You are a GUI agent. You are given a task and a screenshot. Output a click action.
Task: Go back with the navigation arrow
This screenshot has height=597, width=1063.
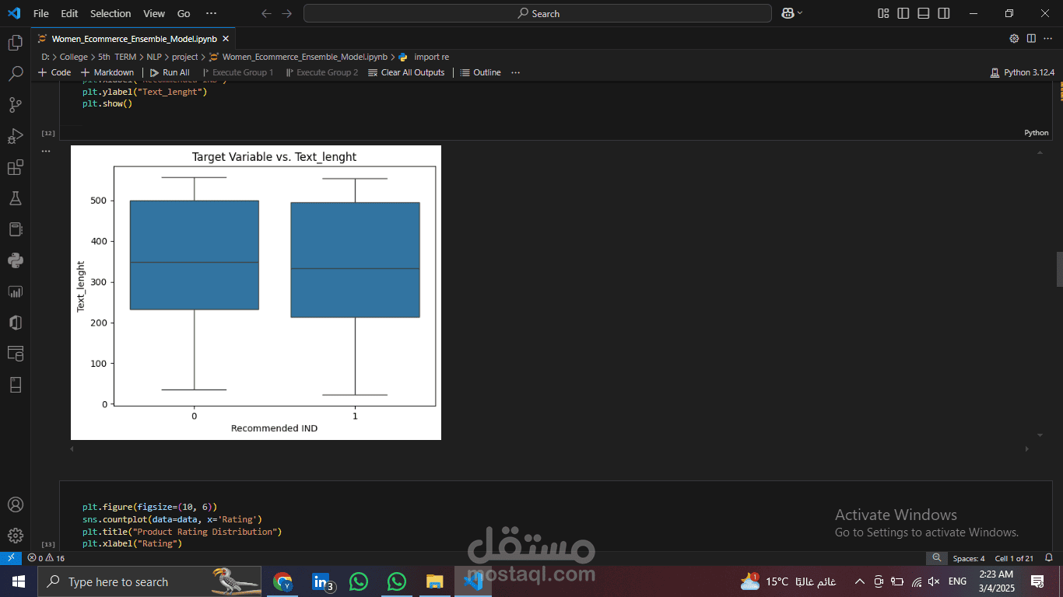[267, 13]
